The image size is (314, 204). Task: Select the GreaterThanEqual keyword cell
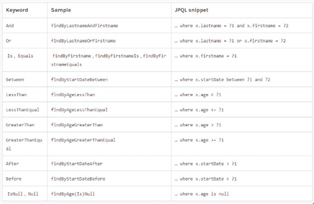click(x=24, y=144)
